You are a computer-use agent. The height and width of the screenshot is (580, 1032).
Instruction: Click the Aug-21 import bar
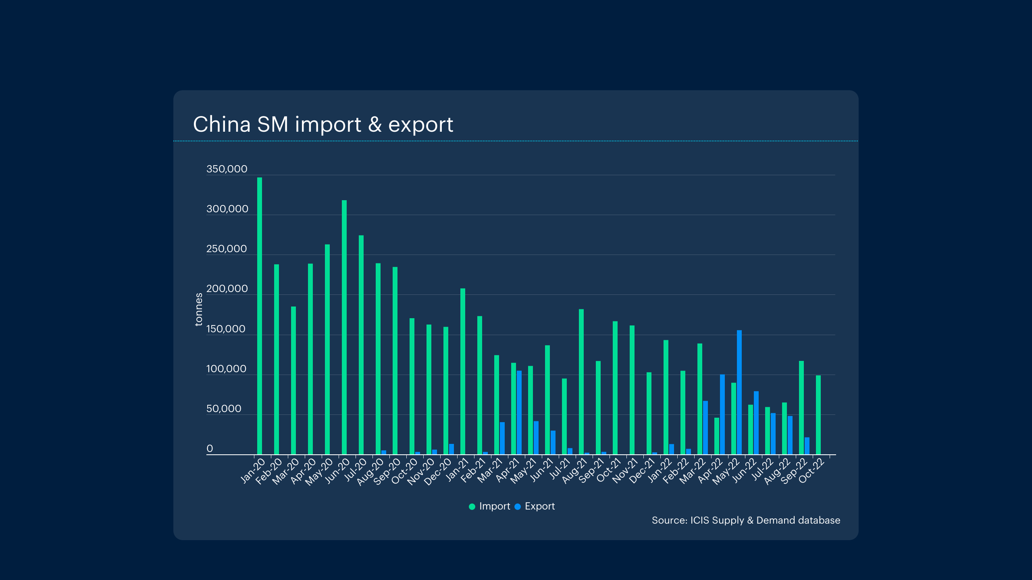581,382
